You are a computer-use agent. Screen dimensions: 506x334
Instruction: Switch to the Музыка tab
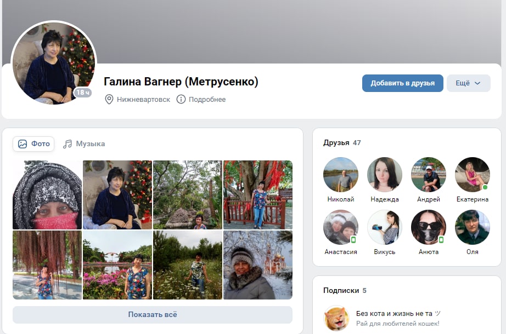pos(84,143)
